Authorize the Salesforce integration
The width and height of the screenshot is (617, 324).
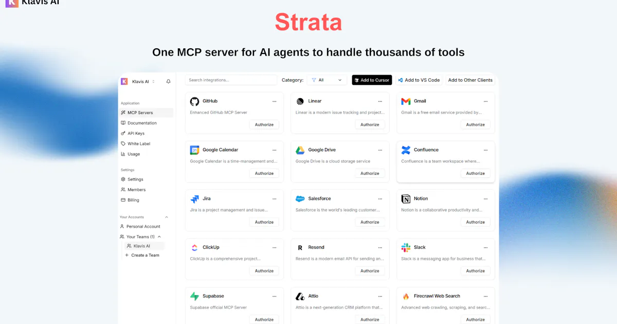click(x=370, y=222)
